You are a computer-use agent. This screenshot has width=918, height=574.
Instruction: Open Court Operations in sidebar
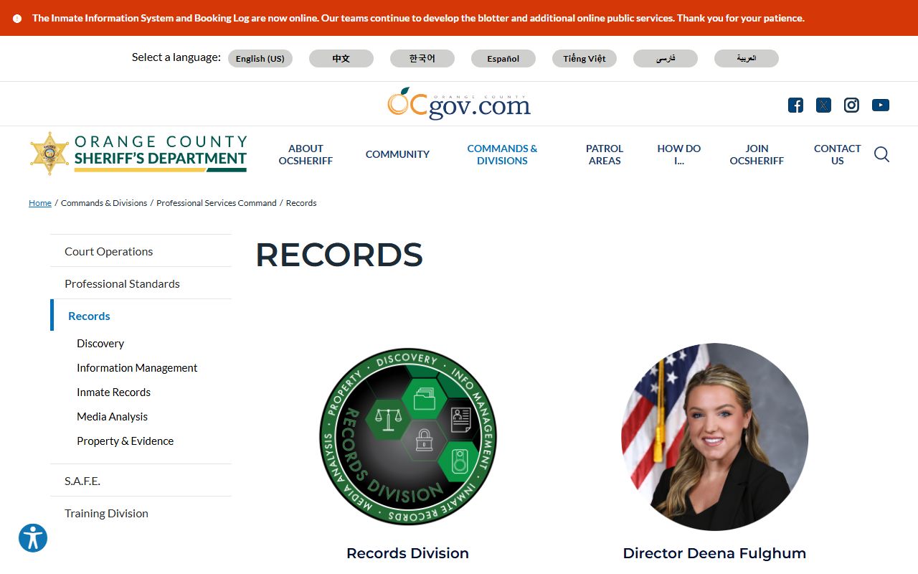coord(141,251)
